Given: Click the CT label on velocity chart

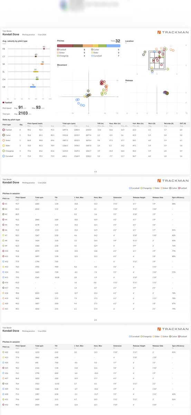Looking at the screenshot, I should pos(4,56).
